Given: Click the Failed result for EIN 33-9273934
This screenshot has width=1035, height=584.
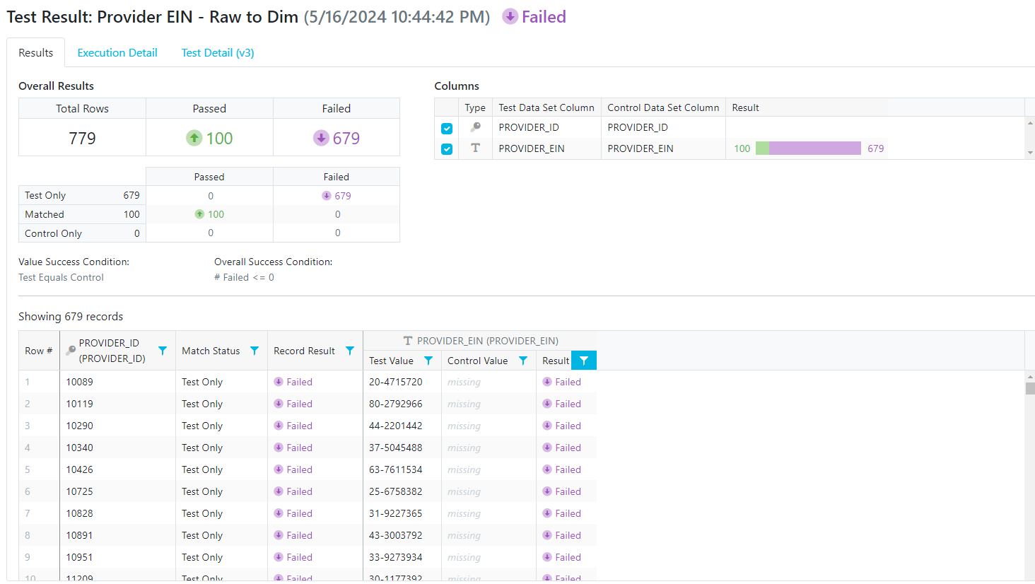Looking at the screenshot, I should coord(568,557).
